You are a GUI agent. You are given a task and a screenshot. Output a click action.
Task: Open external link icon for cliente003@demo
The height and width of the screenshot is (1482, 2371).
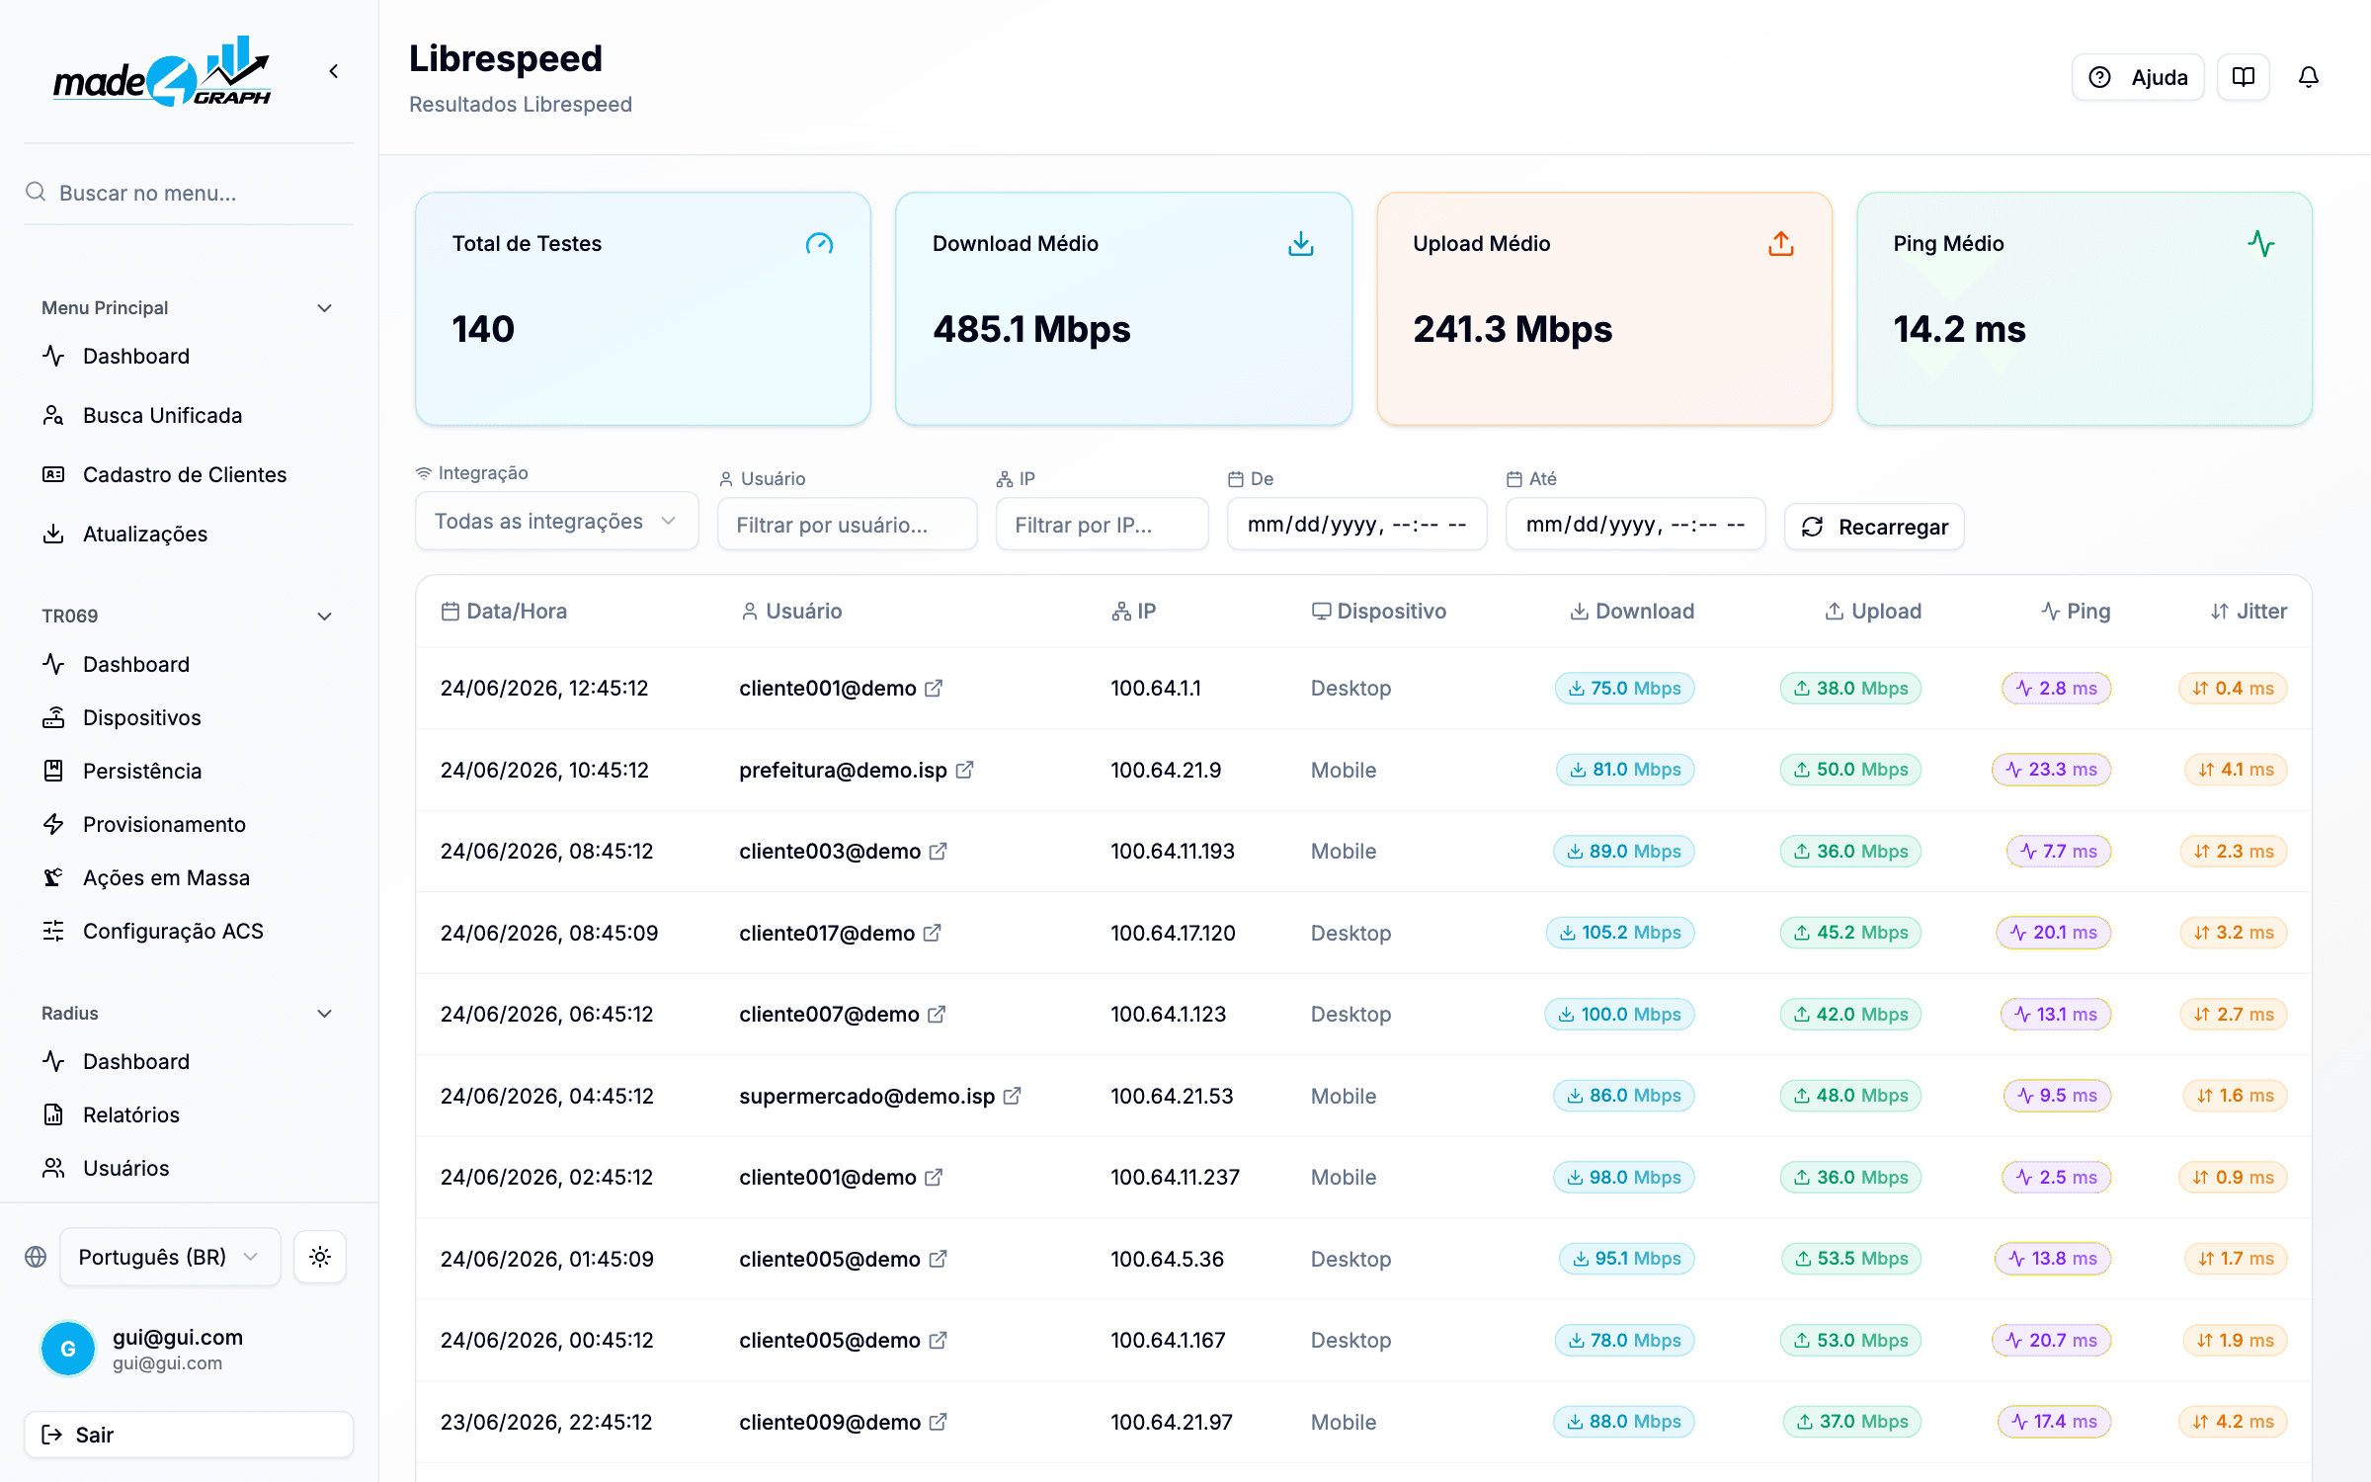pos(938,851)
